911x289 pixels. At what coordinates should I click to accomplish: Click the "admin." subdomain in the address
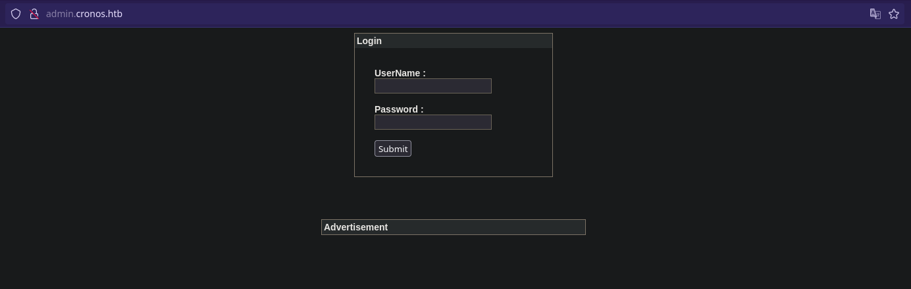coord(60,14)
